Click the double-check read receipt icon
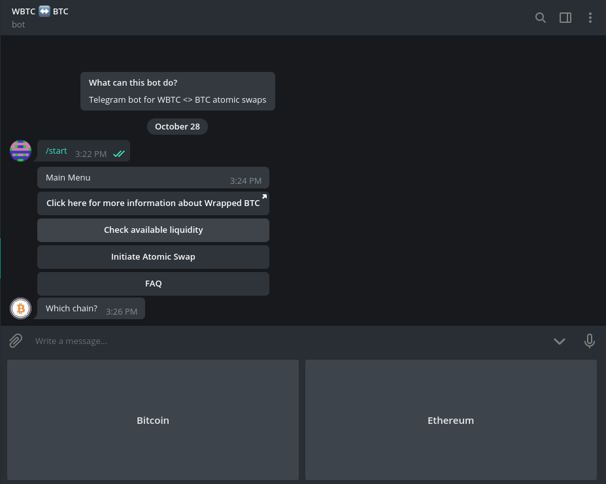 click(x=118, y=154)
